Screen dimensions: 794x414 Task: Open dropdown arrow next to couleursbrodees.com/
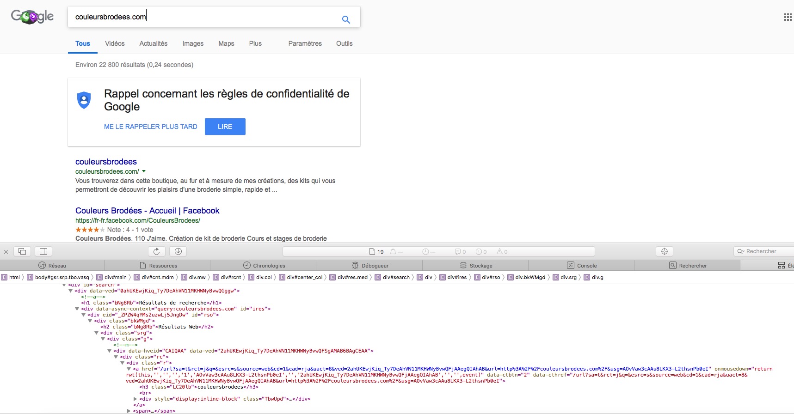(x=144, y=171)
